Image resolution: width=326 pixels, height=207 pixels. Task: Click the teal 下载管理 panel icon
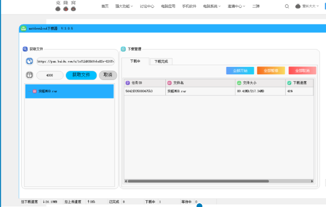click(x=123, y=49)
